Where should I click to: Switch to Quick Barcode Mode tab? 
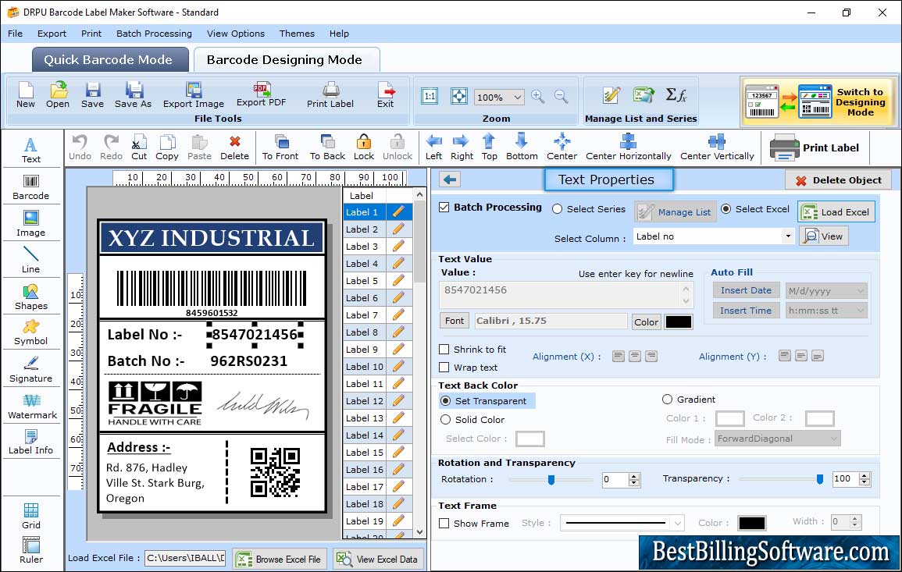click(x=109, y=60)
